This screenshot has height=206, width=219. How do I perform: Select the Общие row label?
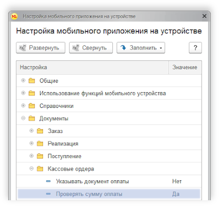click(x=49, y=81)
